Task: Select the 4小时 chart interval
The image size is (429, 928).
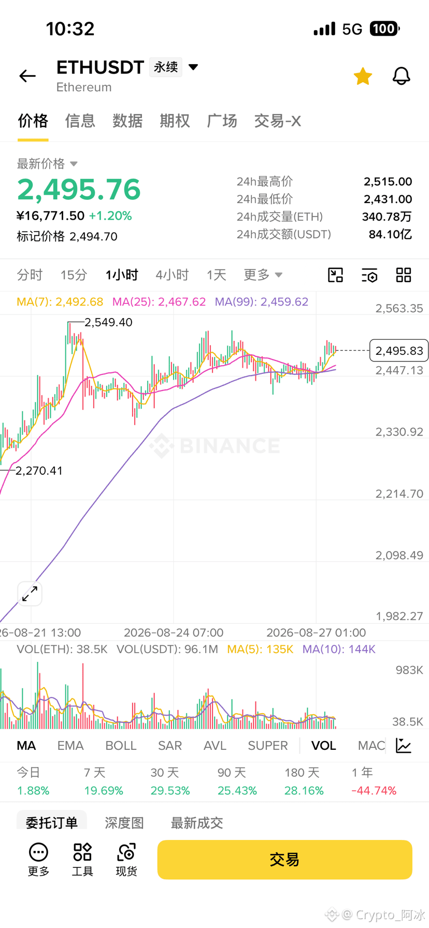Action: pyautogui.click(x=172, y=275)
